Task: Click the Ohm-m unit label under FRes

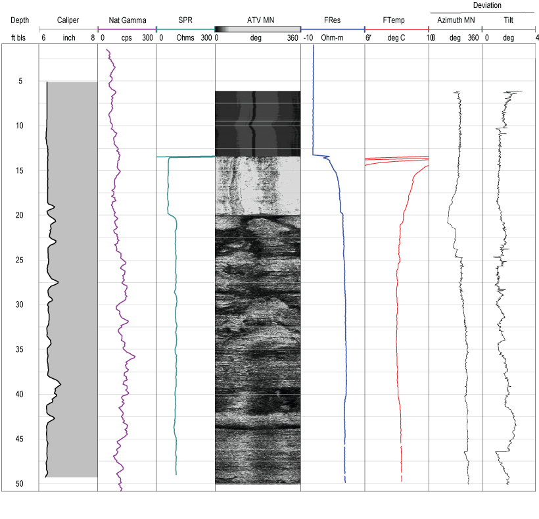Action: click(x=331, y=37)
